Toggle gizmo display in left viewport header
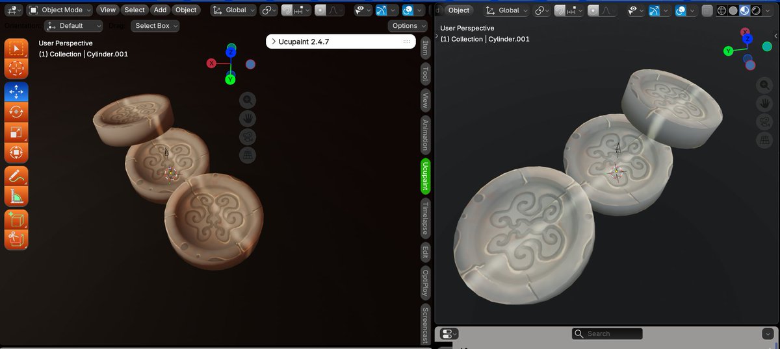This screenshot has width=780, height=349. (x=382, y=10)
